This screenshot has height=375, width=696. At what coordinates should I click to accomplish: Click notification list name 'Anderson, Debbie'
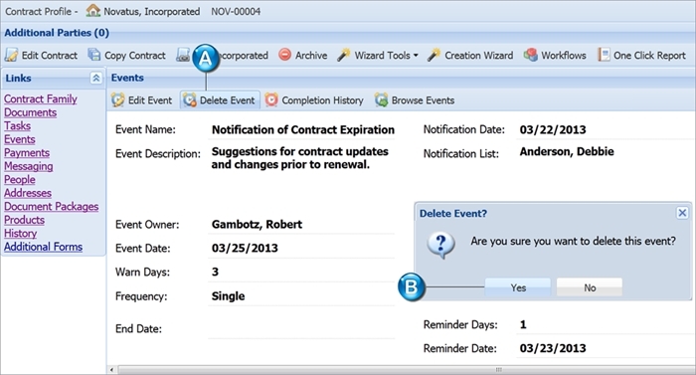pyautogui.click(x=567, y=151)
